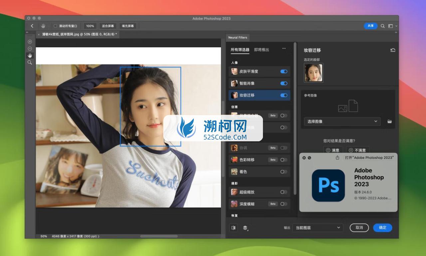
Task: Enable the 色彩转移 filter toggle
Action: click(284, 160)
